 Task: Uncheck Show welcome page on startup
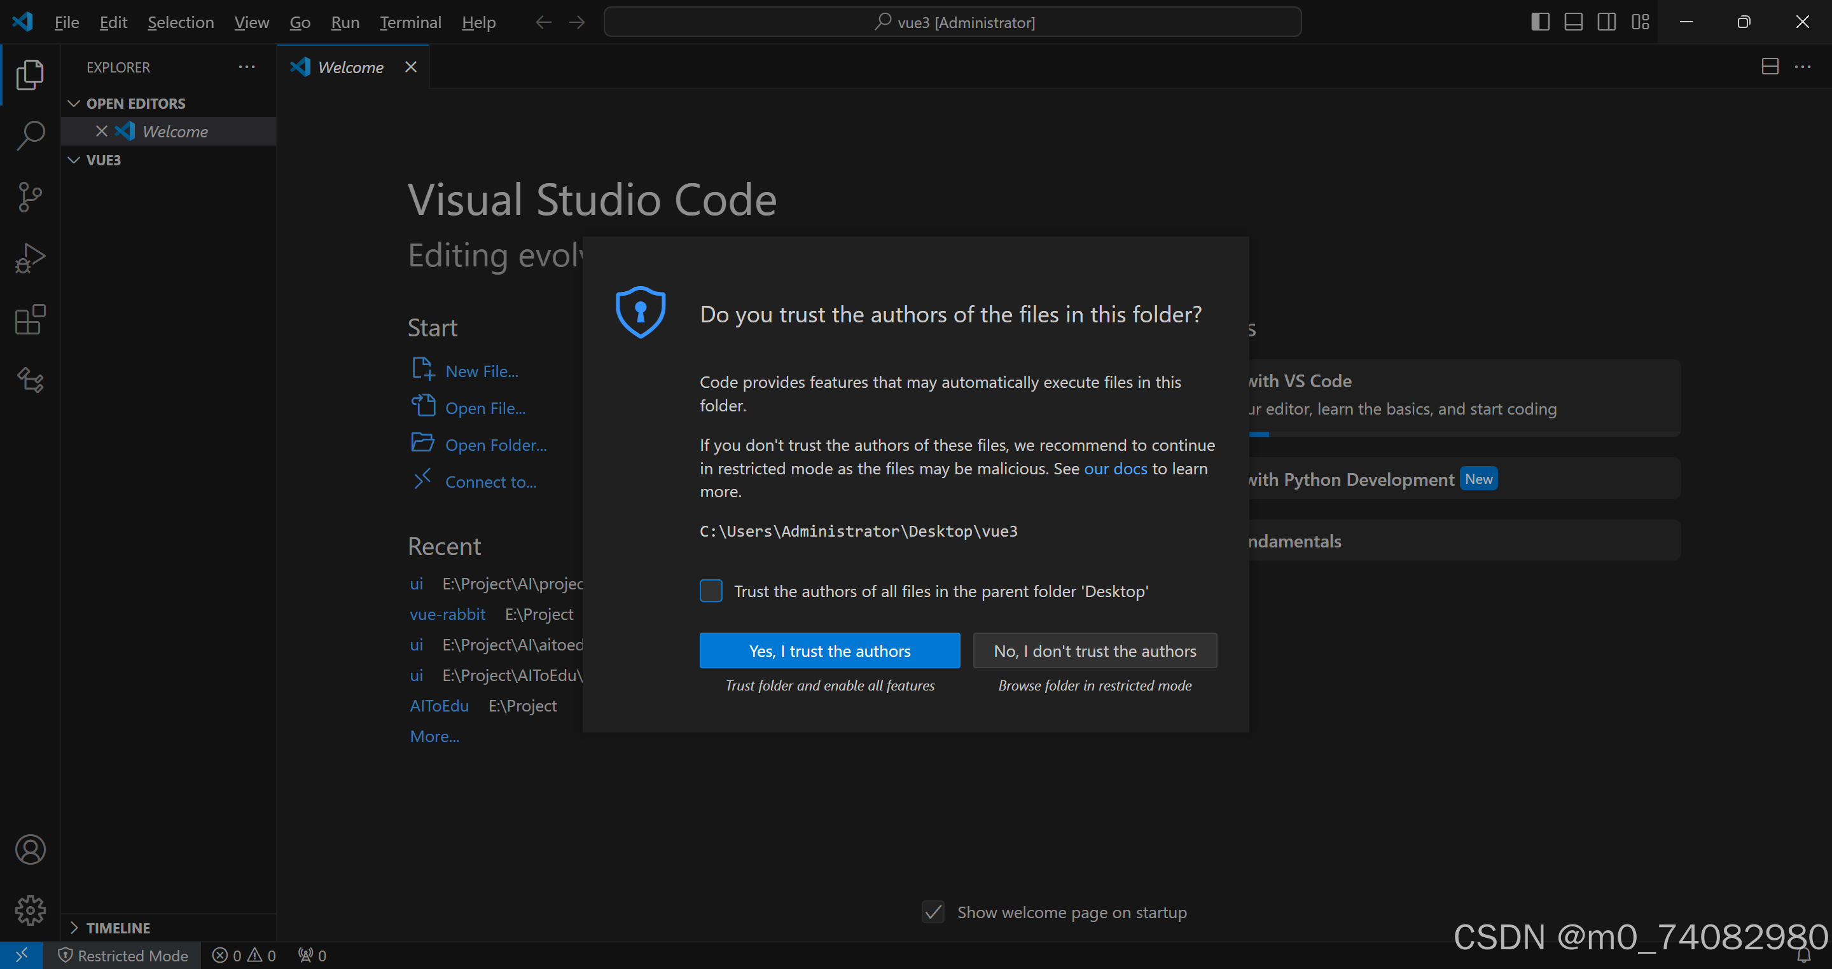[x=933, y=912]
